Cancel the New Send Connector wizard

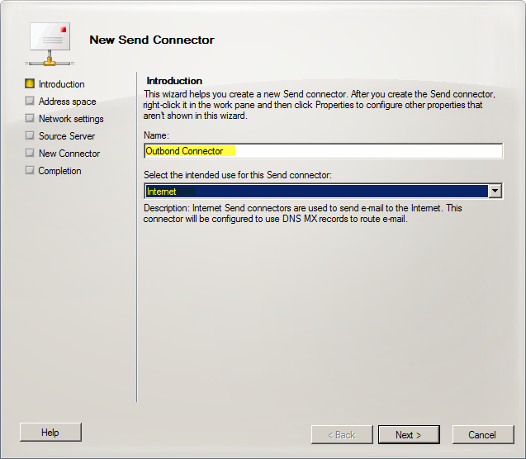coord(483,435)
